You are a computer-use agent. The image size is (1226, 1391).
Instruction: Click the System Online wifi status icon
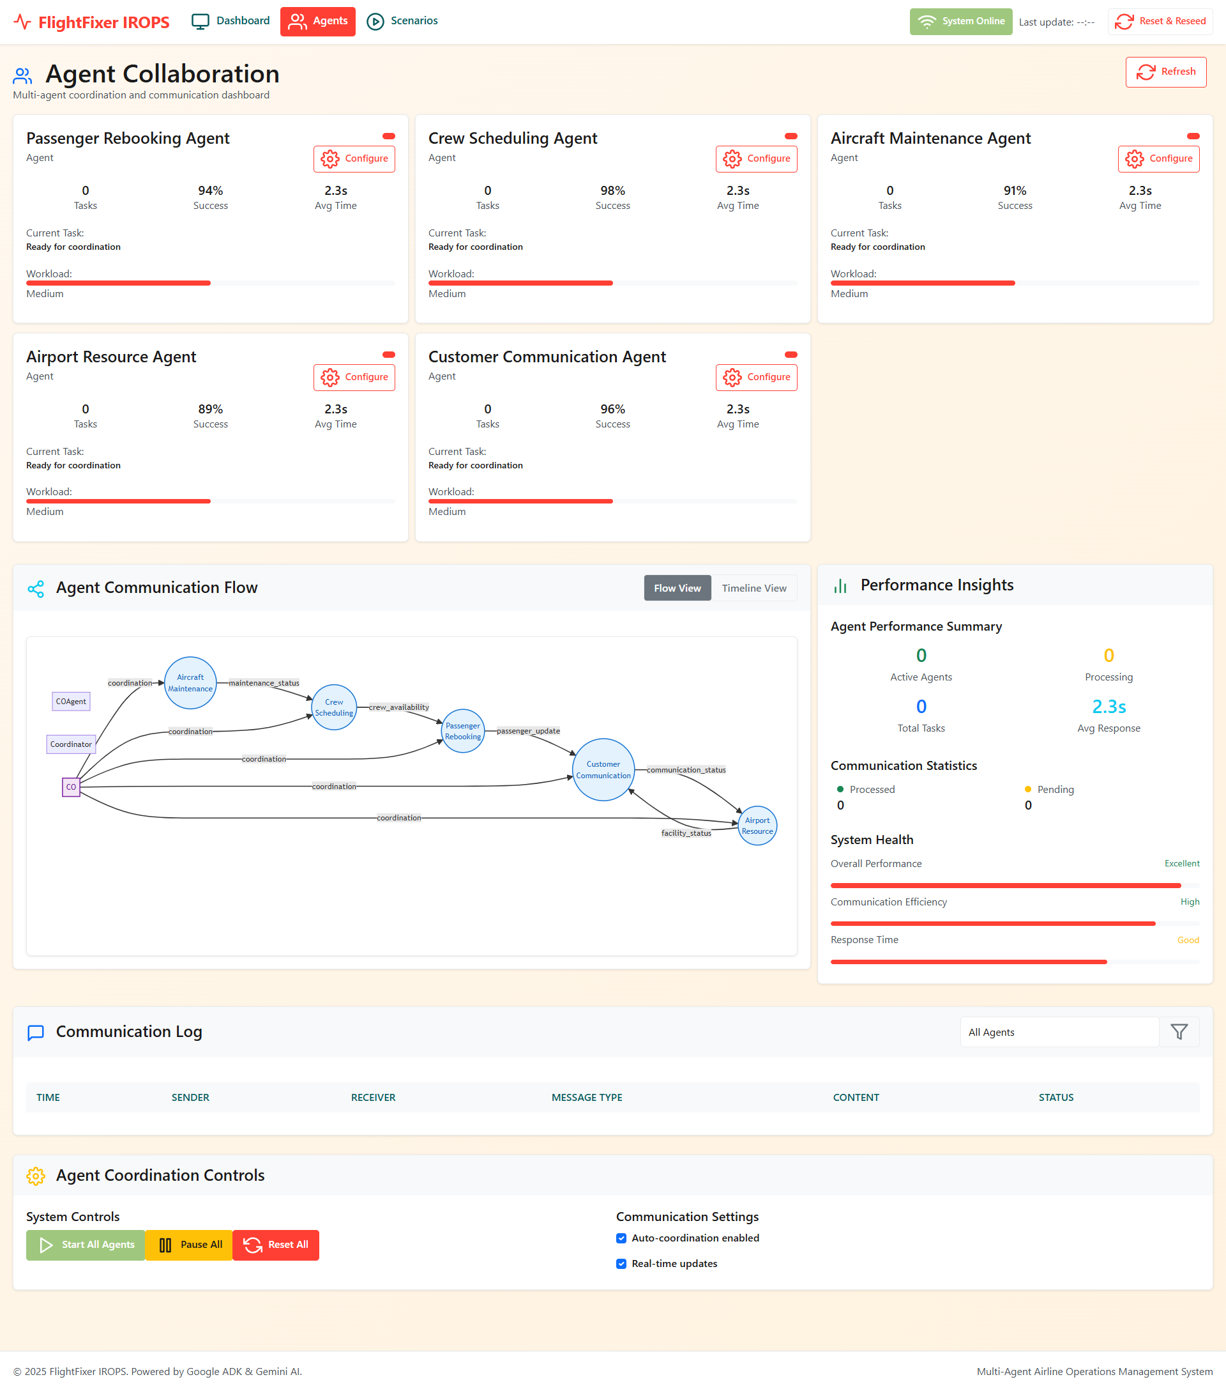point(928,21)
